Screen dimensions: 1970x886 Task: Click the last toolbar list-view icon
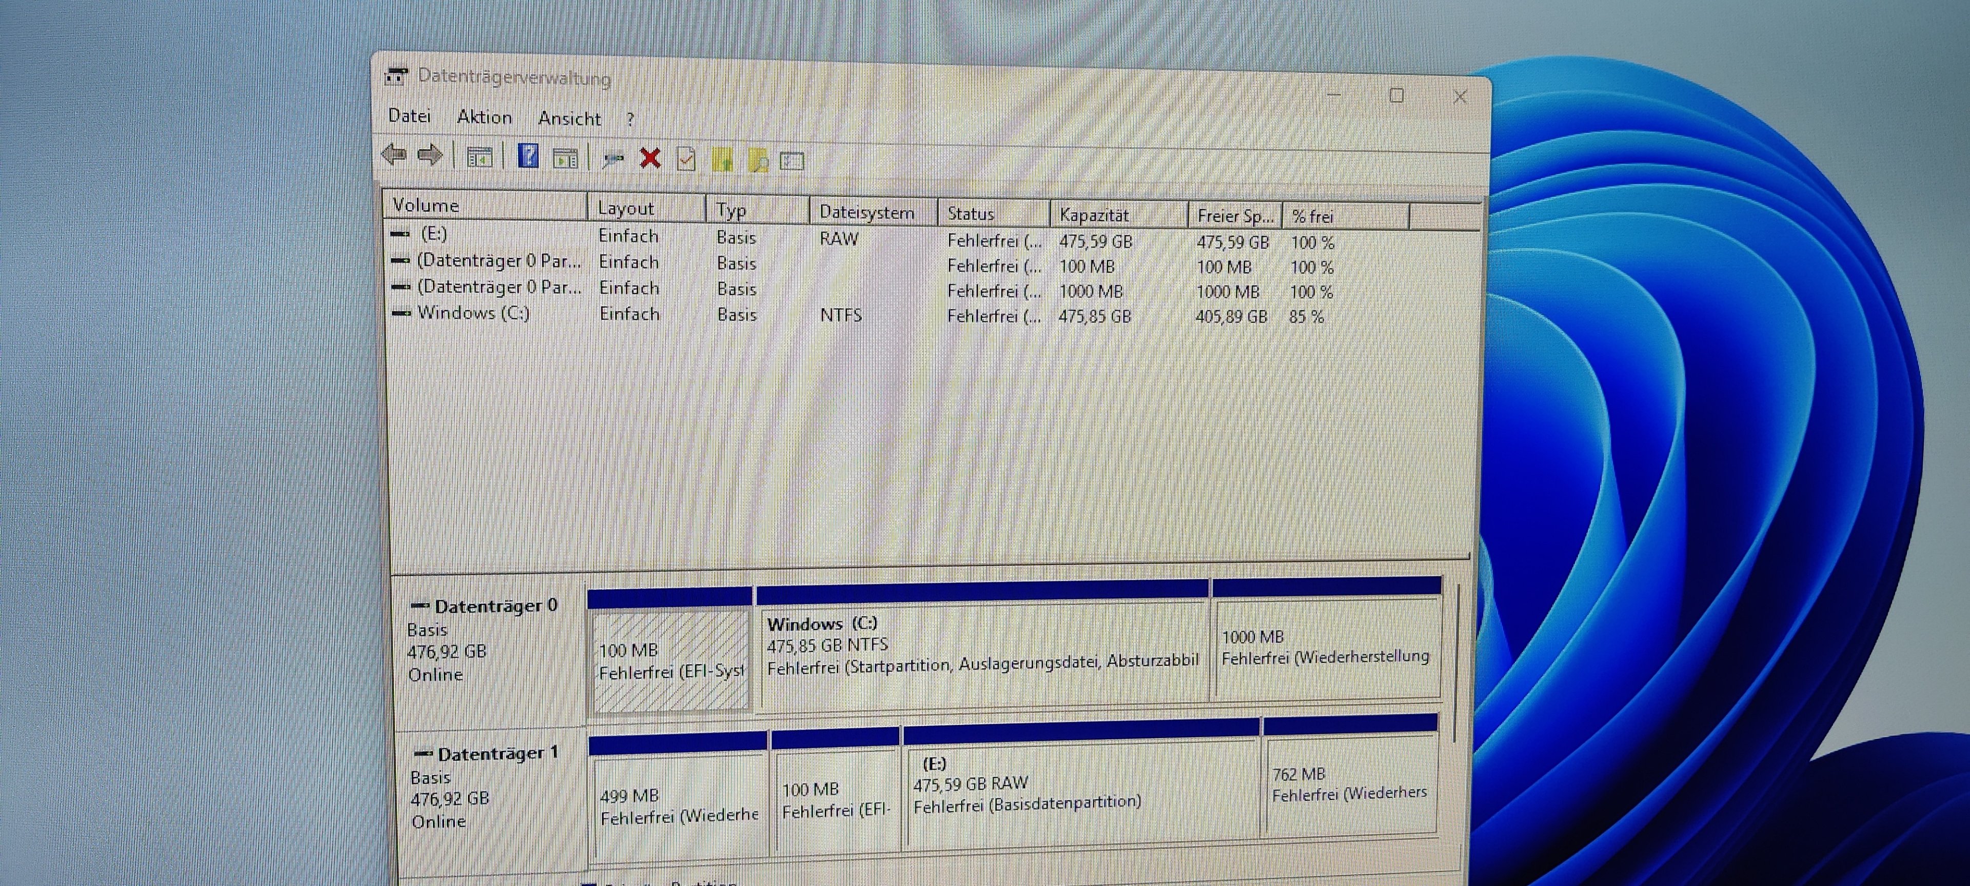coord(792,160)
